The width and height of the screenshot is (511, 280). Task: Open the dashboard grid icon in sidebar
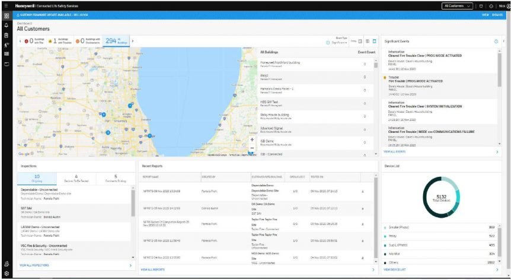(x=6, y=17)
